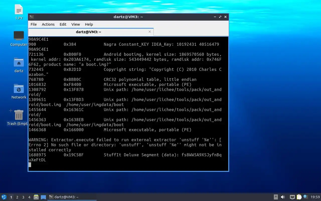This screenshot has height=201, width=321.
Task: Open the application menu in the taskbar
Action: click(4, 197)
